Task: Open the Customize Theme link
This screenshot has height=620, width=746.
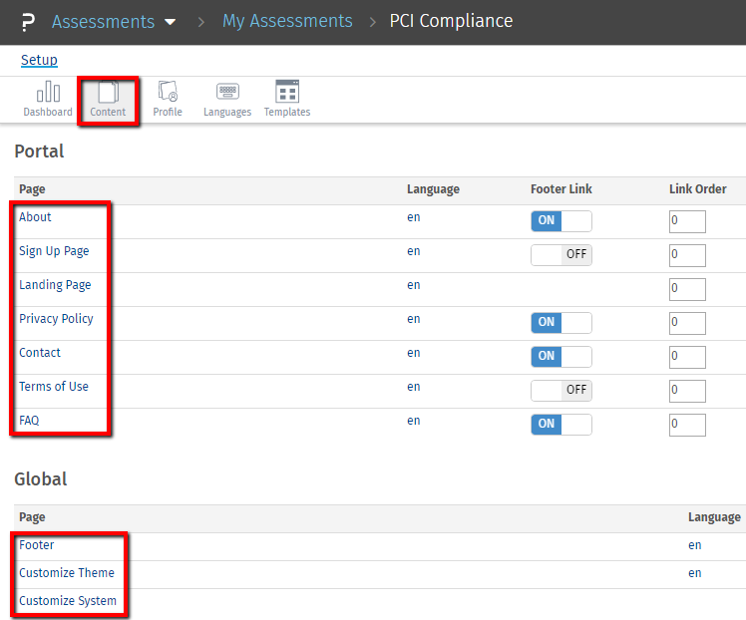Action: point(67,573)
